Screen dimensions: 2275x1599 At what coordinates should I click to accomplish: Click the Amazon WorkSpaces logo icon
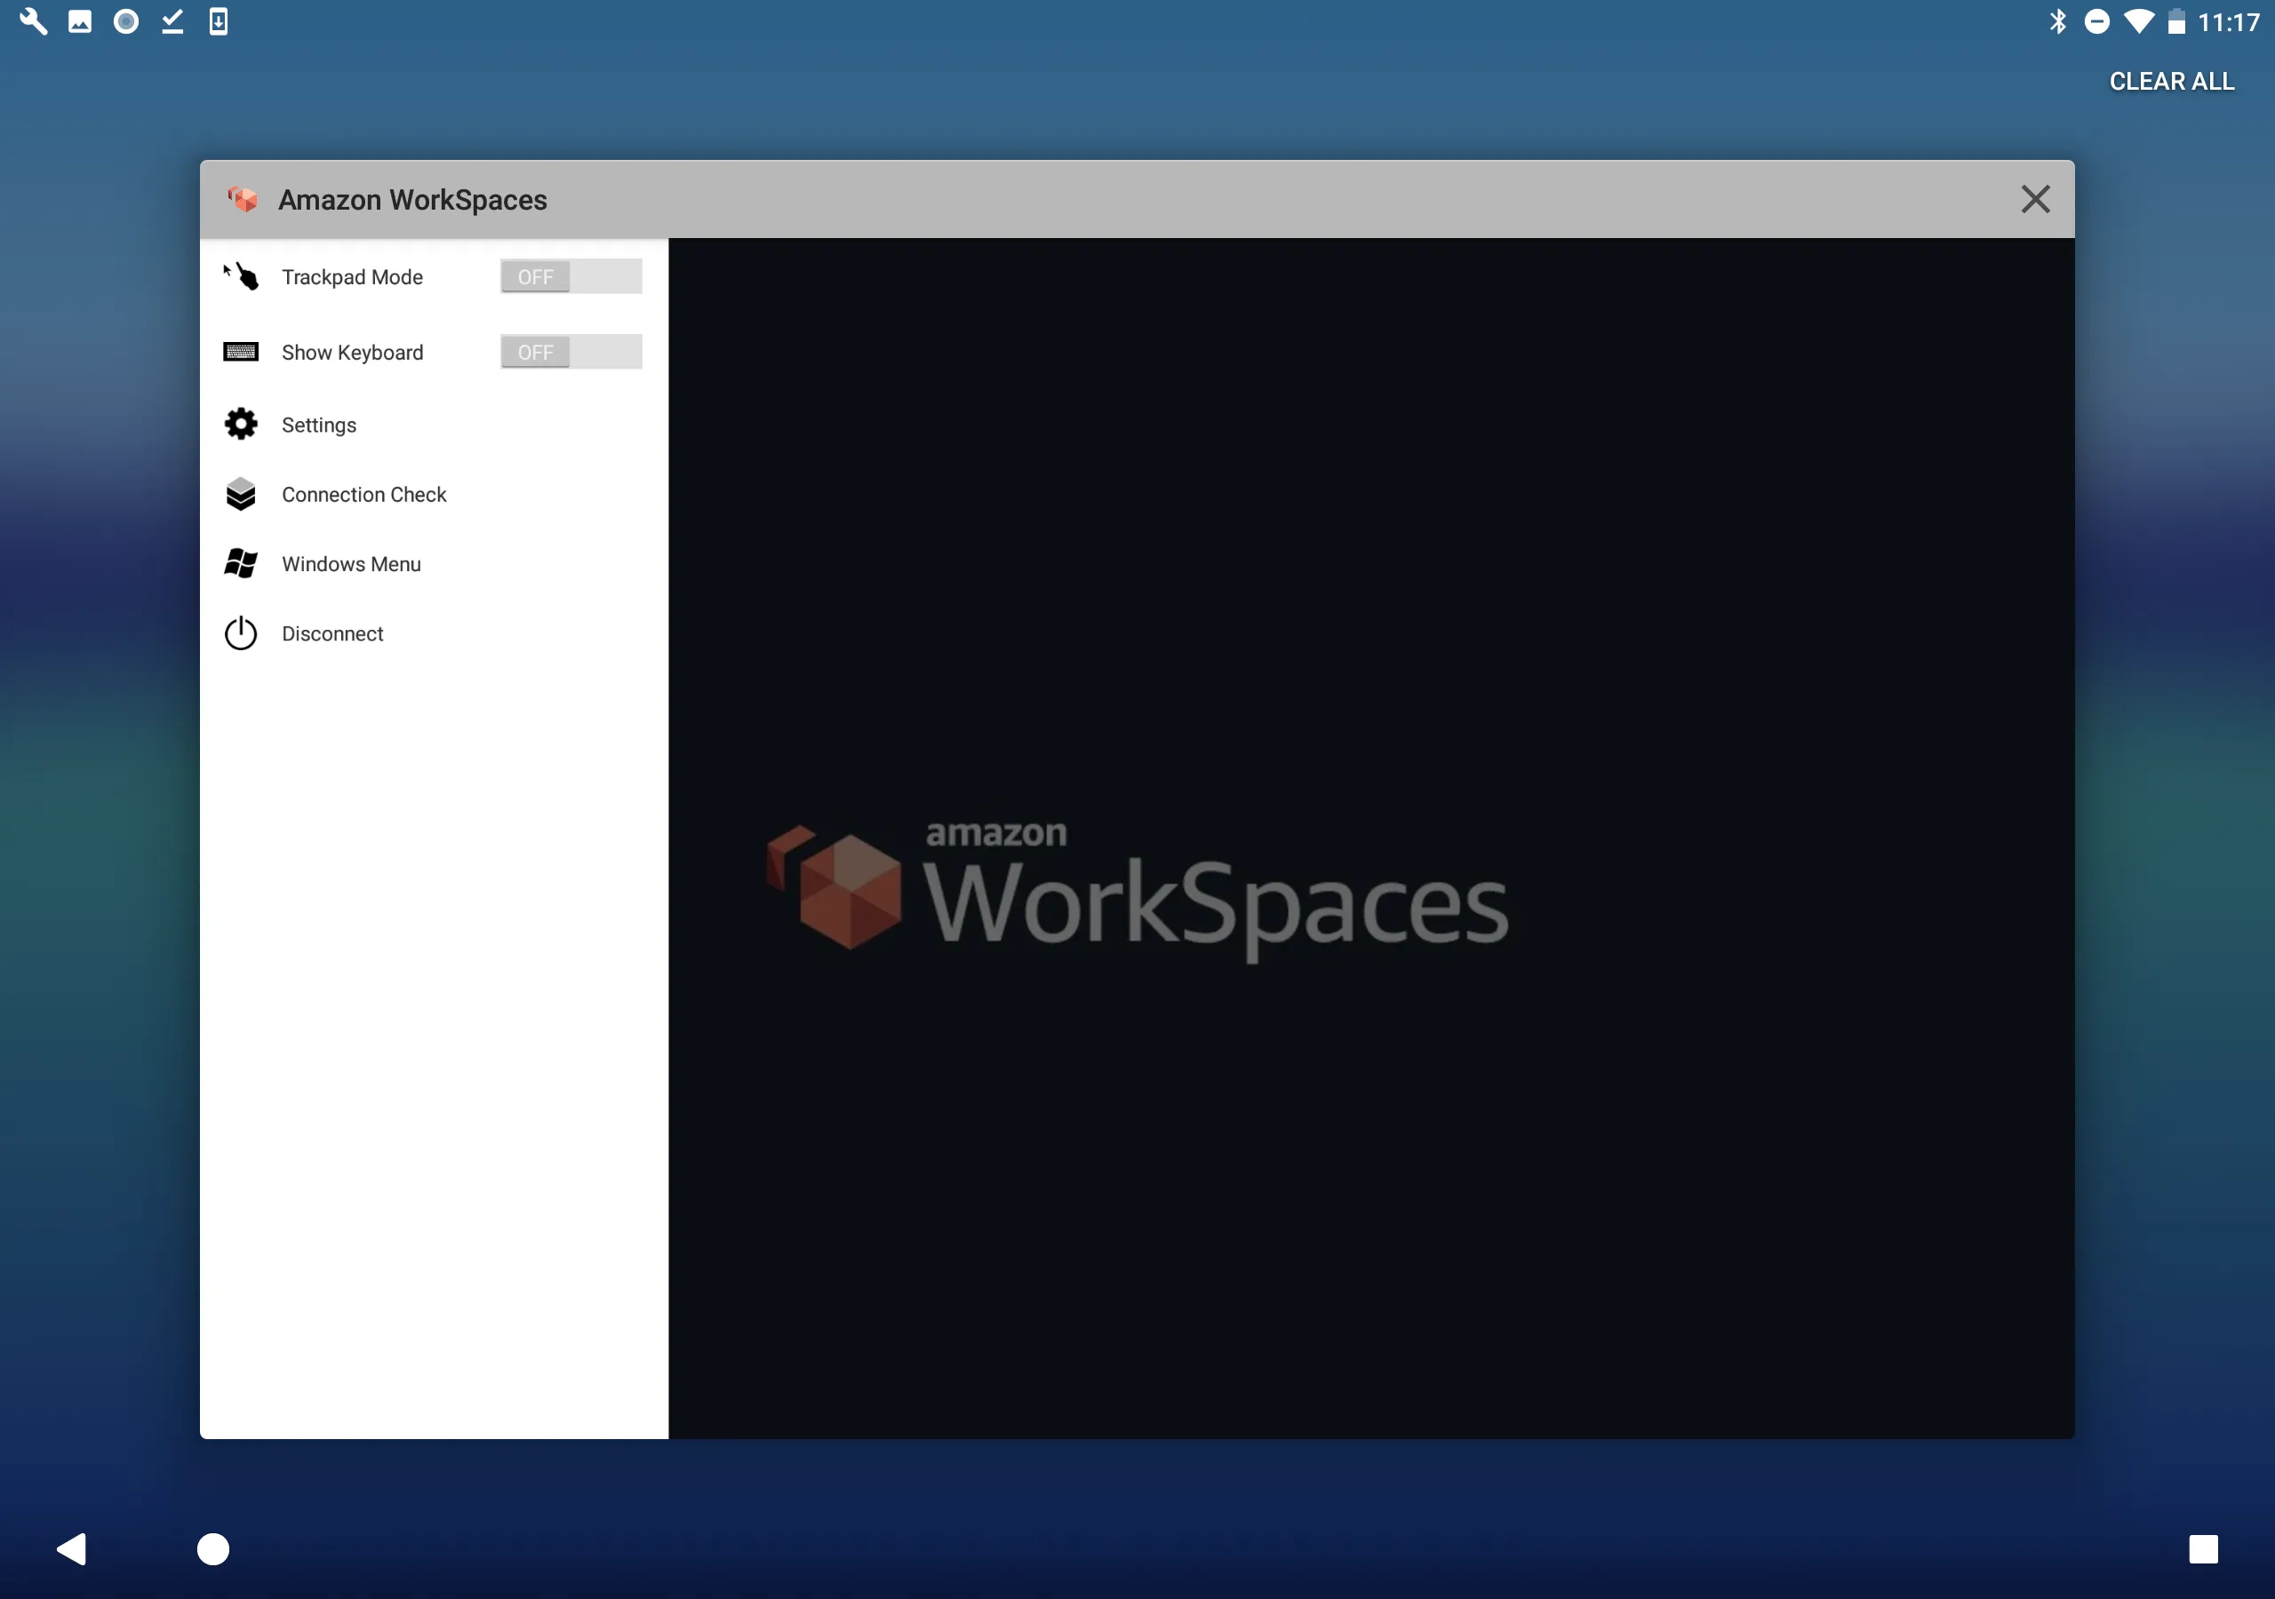(x=244, y=199)
